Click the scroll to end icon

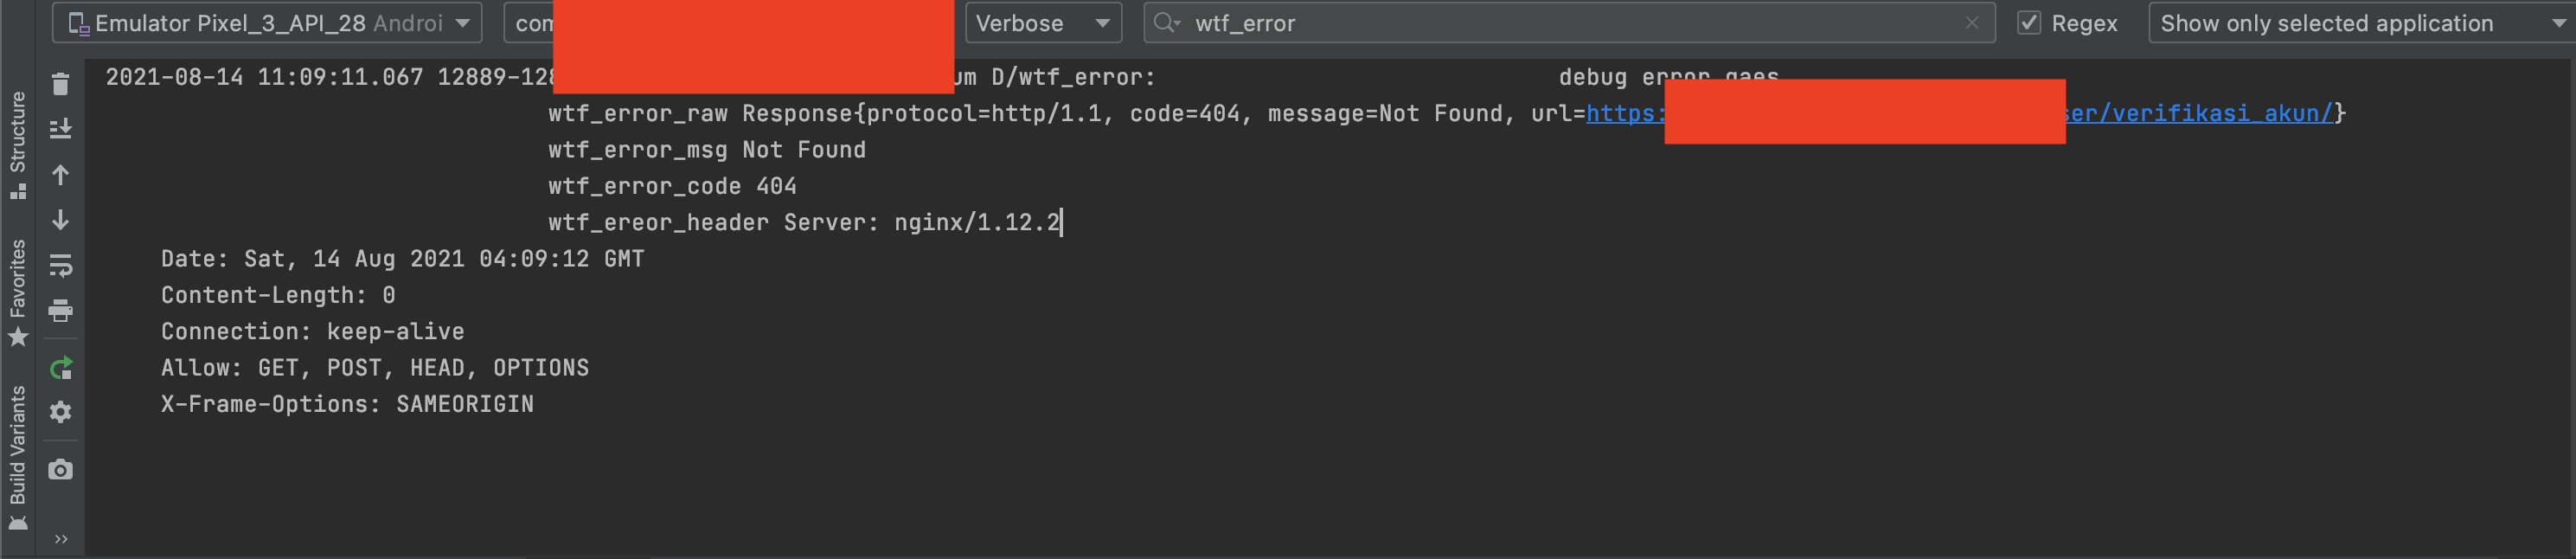coord(60,129)
